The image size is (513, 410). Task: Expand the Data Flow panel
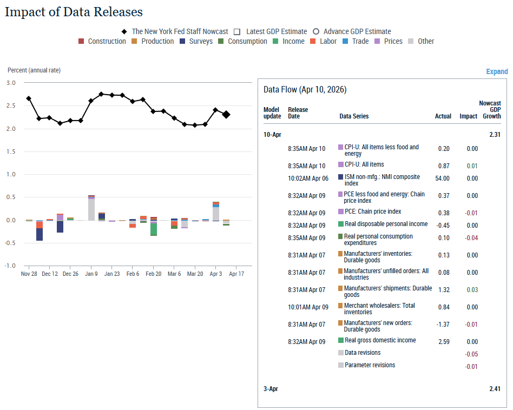[496, 71]
